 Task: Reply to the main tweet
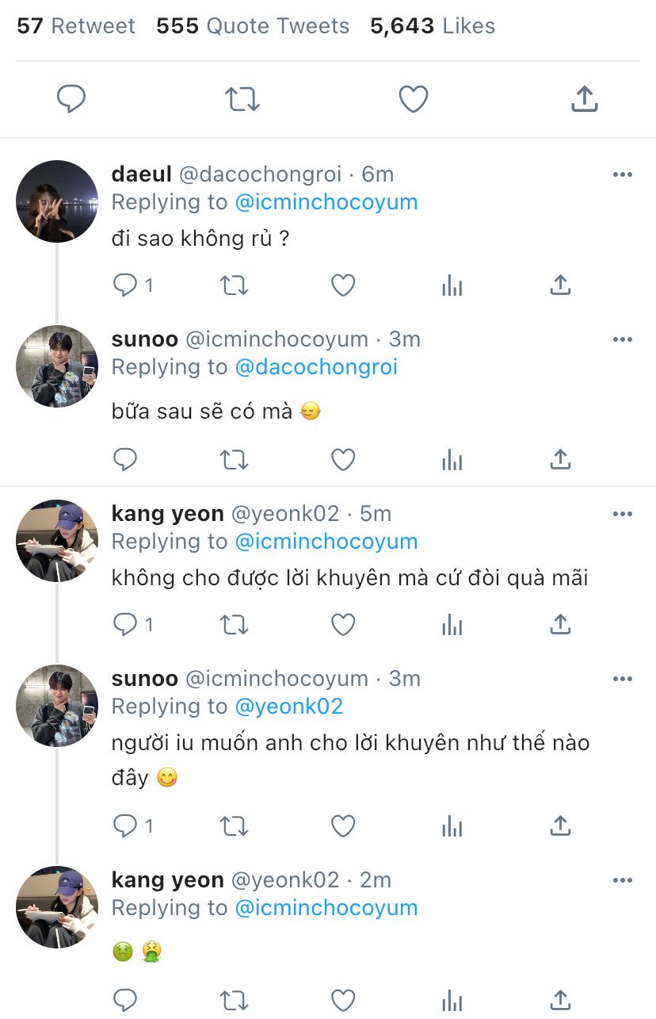[71, 99]
